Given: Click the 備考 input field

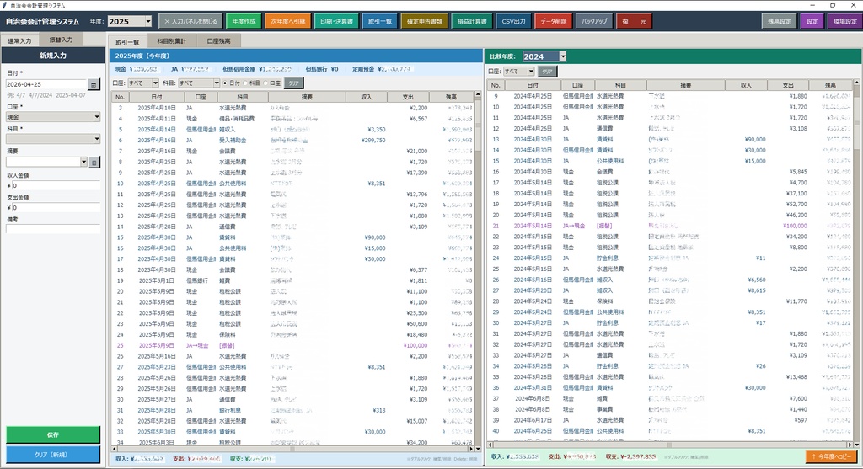Looking at the screenshot, I should point(53,229).
